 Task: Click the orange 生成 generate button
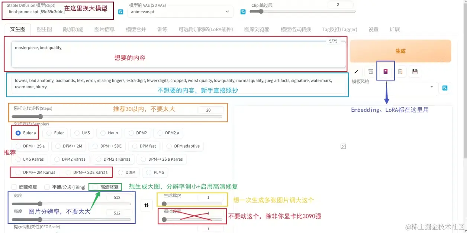(400, 51)
